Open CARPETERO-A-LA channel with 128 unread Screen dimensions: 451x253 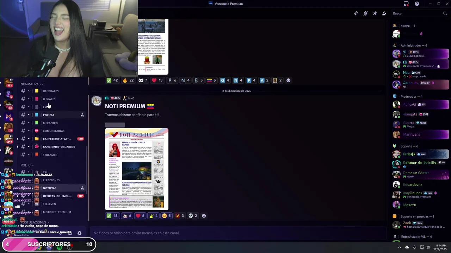(52, 139)
